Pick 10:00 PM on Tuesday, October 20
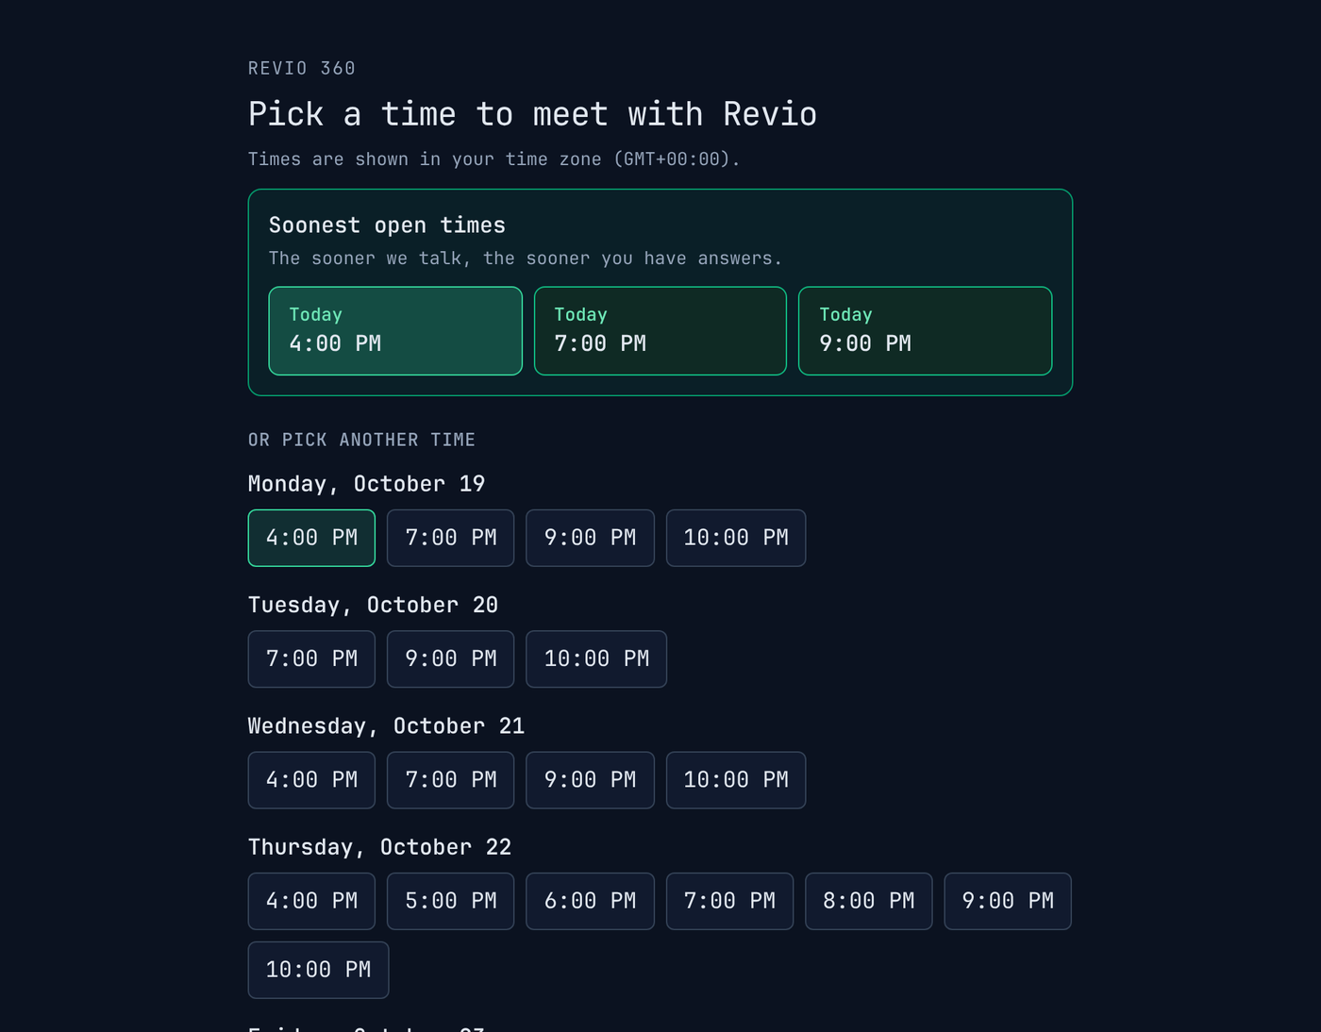 coord(596,659)
